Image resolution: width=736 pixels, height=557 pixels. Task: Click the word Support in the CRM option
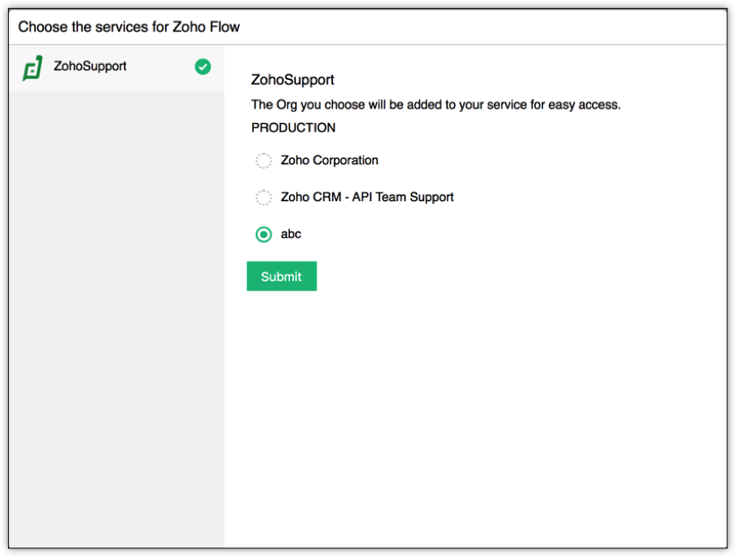(431, 198)
